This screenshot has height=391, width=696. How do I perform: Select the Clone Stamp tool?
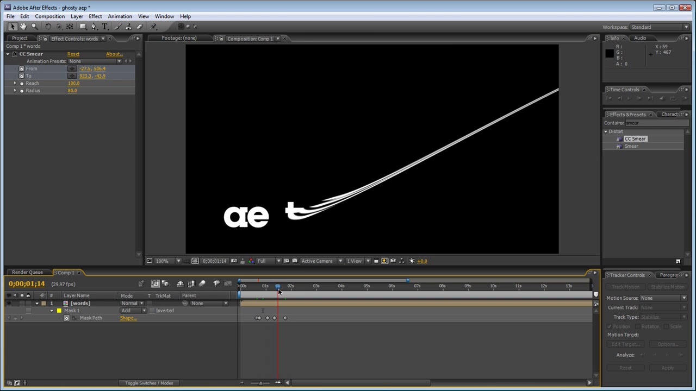pyautogui.click(x=129, y=27)
